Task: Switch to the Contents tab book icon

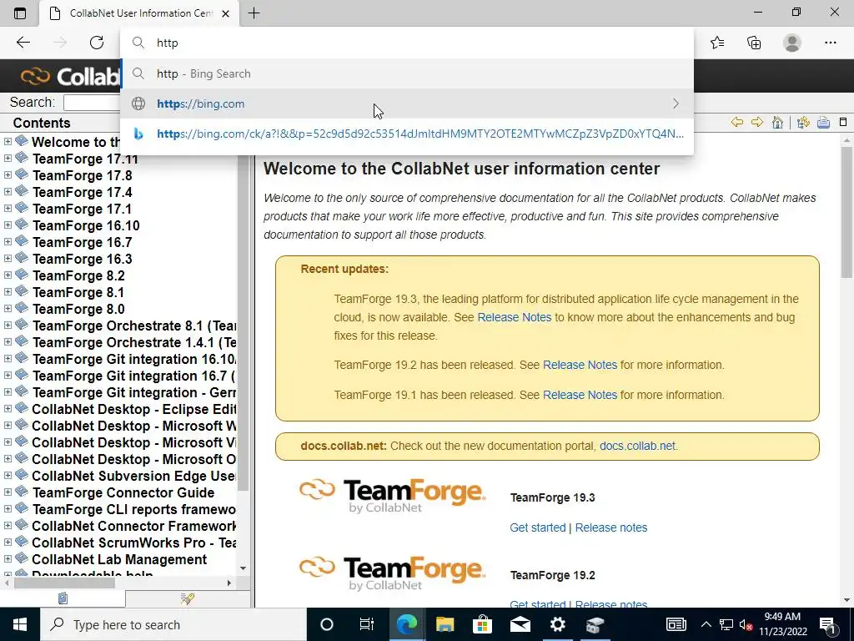Action: click(x=63, y=598)
